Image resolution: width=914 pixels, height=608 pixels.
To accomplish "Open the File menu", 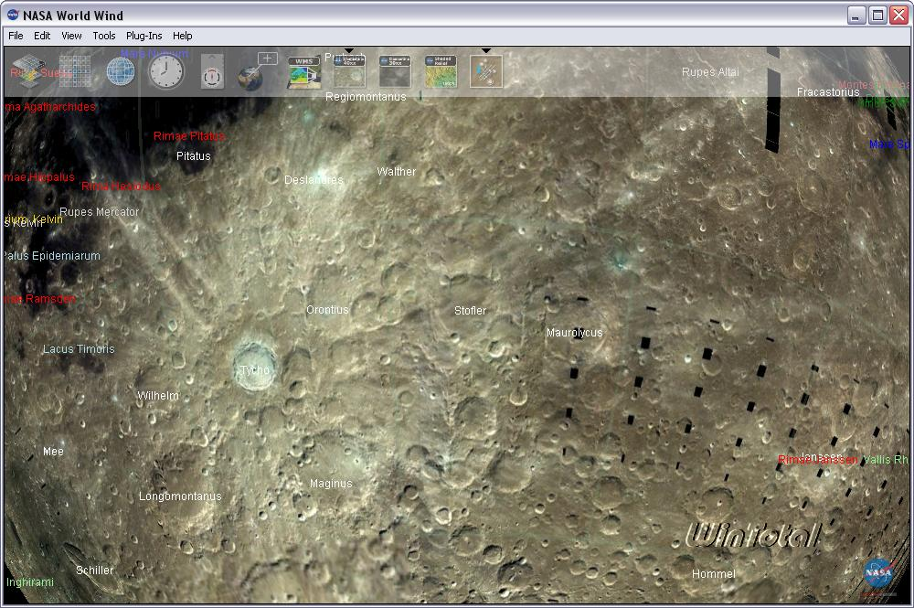I will 16,36.
